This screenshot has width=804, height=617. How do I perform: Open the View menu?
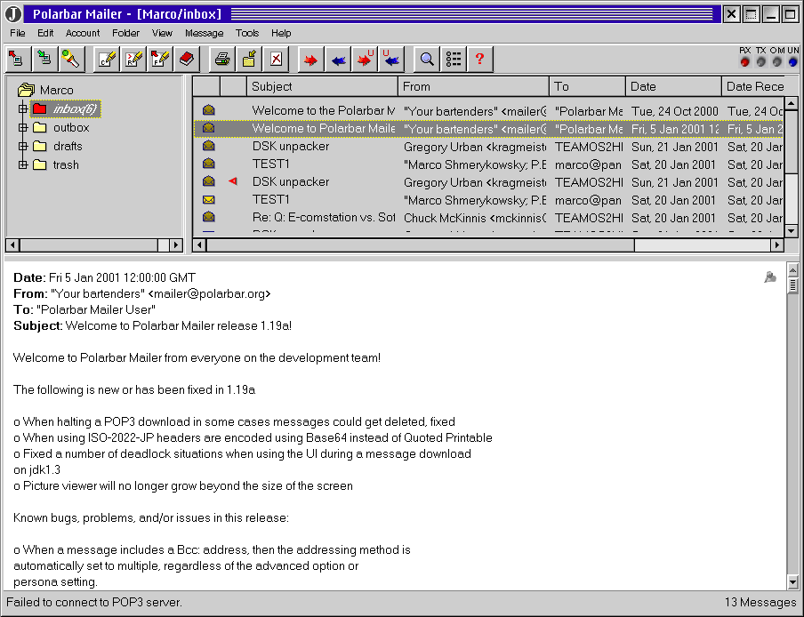(162, 33)
